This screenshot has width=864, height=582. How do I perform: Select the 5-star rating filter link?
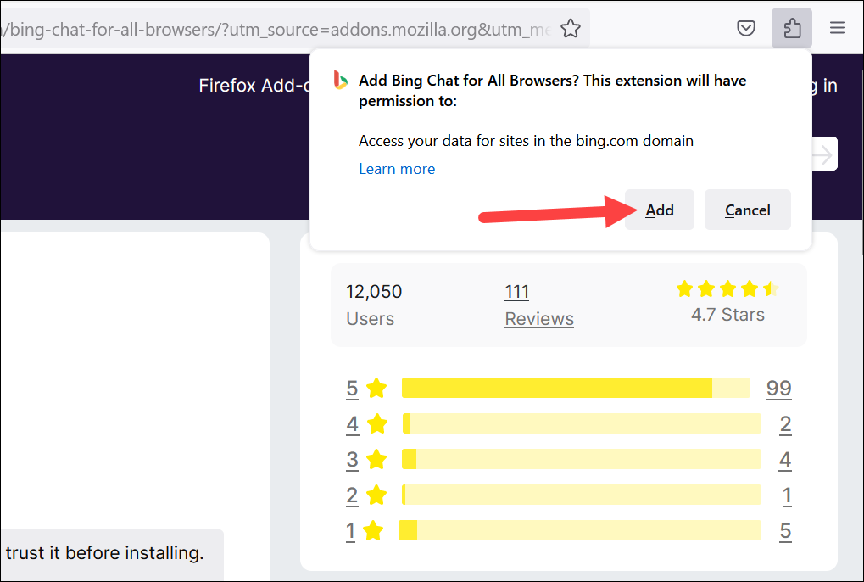(x=351, y=388)
